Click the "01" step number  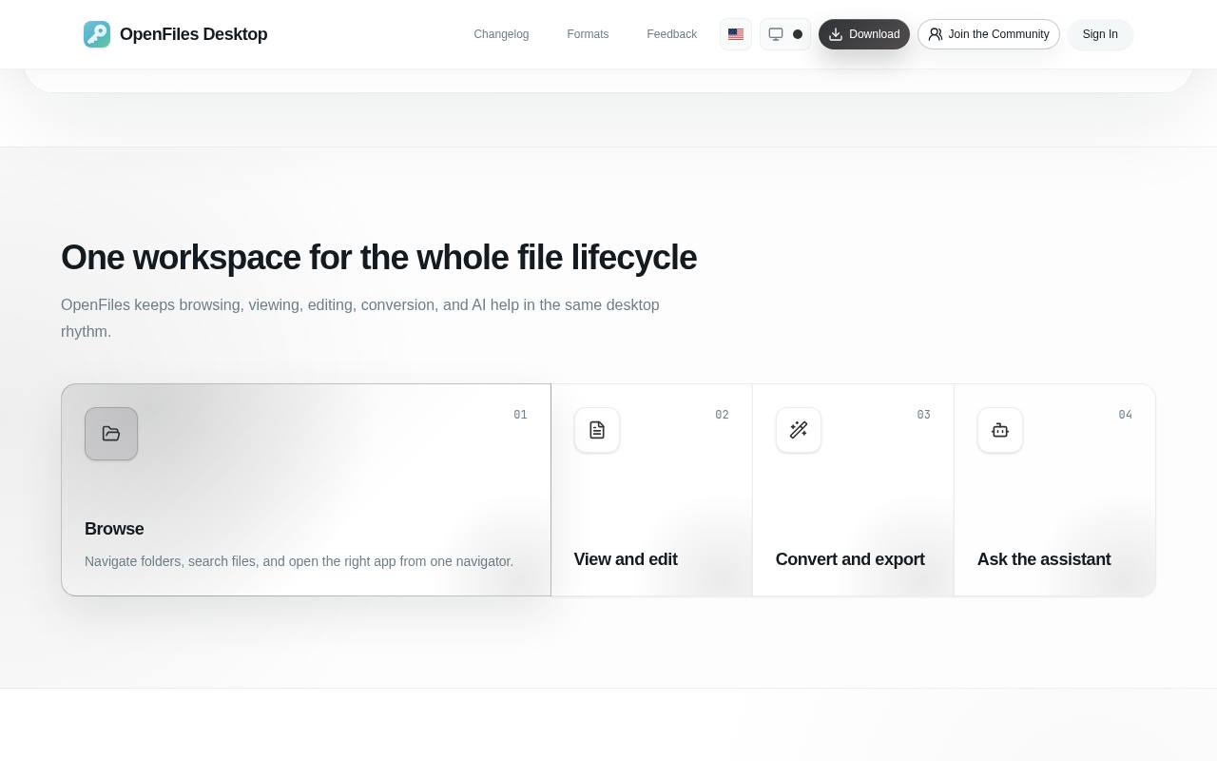pyautogui.click(x=520, y=415)
